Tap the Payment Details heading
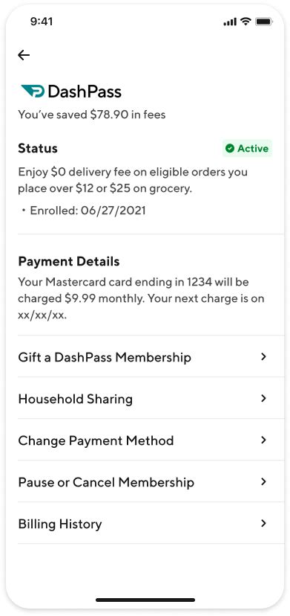This screenshot has width=290, height=616. click(69, 262)
